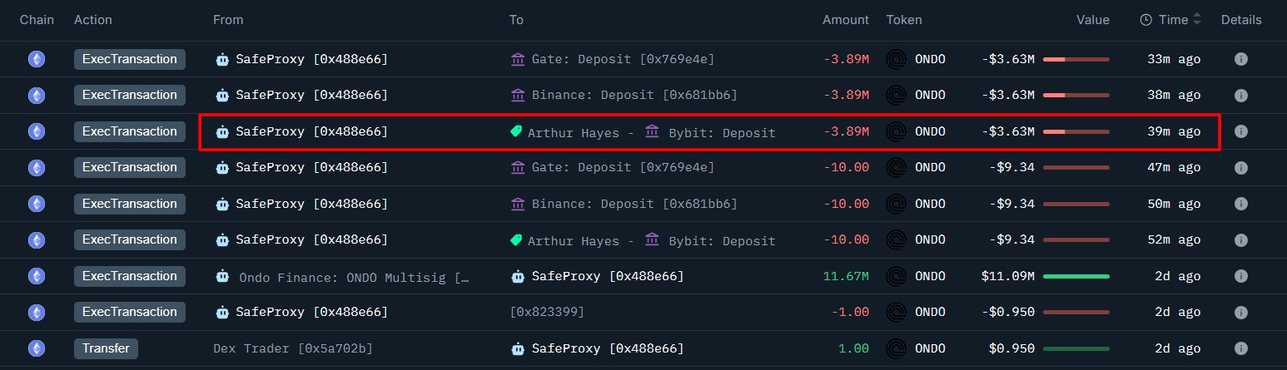
Task: Click the Amount column header
Action: click(845, 20)
